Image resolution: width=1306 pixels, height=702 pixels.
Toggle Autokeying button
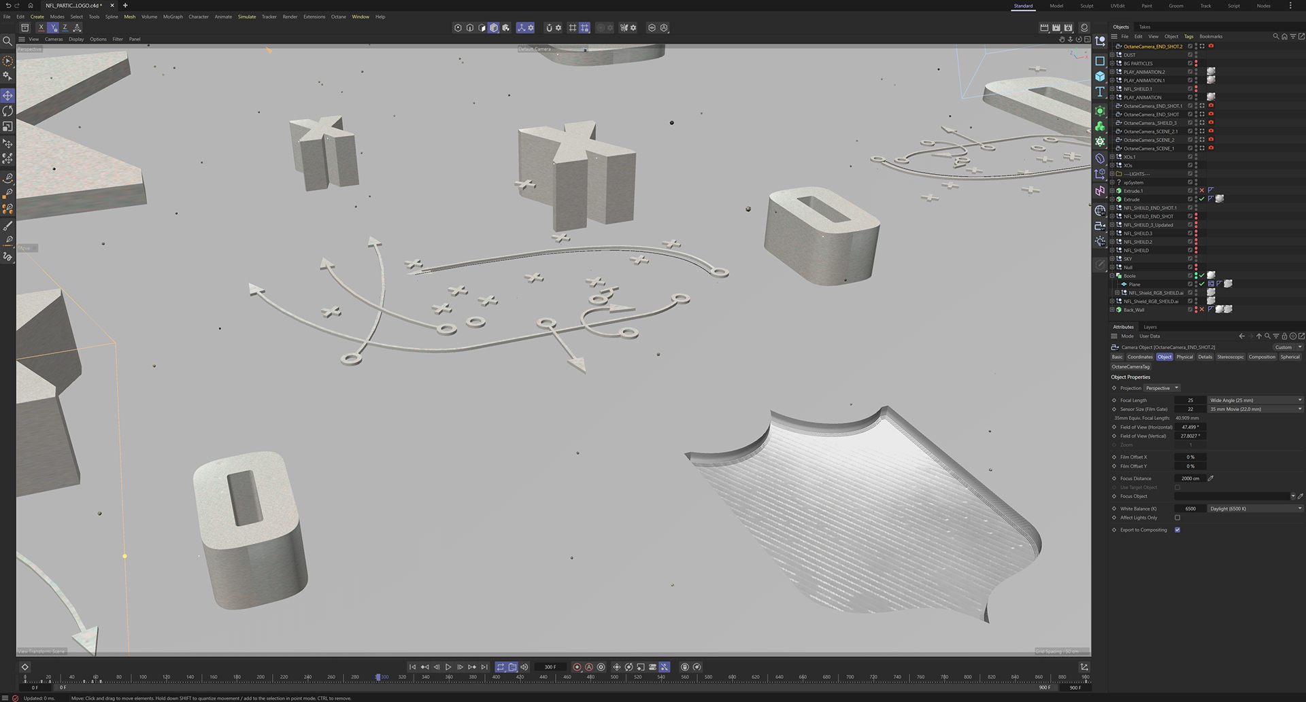(x=589, y=667)
